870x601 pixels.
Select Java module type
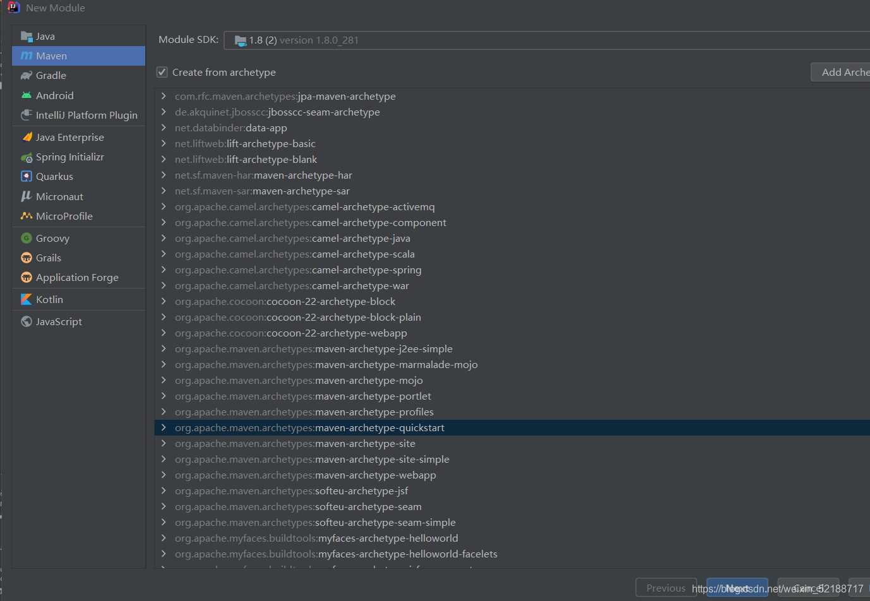(x=79, y=37)
